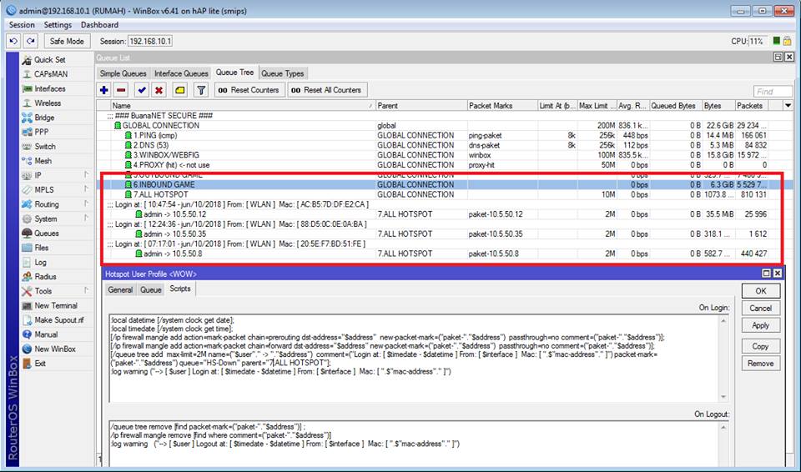Click Reset Counters button
The width and height of the screenshot is (801, 472).
(249, 90)
